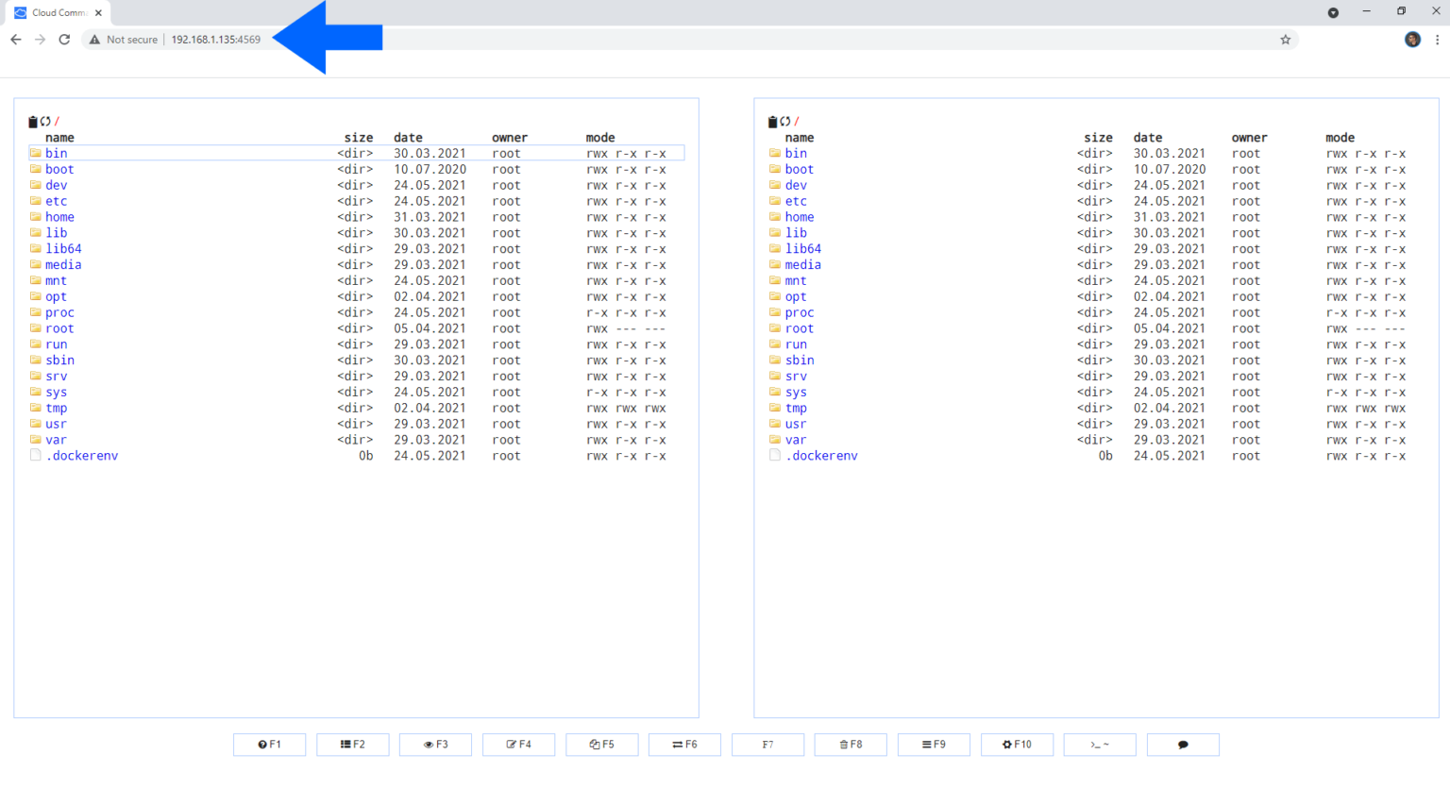This screenshot has width=1450, height=788.
Task: Open the home folder in the left panel
Action: tap(59, 216)
